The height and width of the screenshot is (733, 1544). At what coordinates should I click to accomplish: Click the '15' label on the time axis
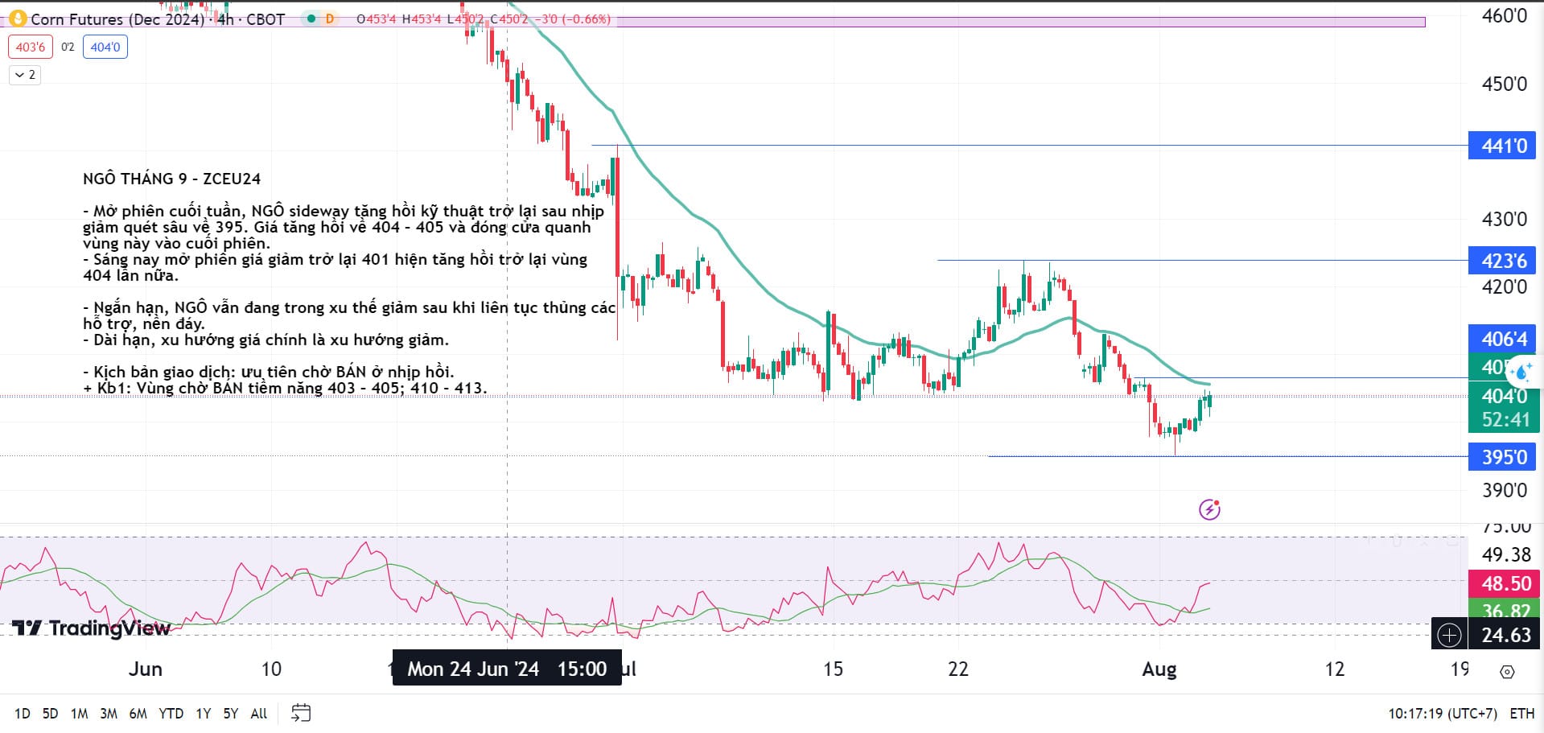click(x=834, y=669)
